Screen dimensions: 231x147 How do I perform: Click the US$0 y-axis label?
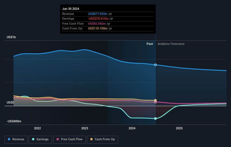[x=10, y=102]
